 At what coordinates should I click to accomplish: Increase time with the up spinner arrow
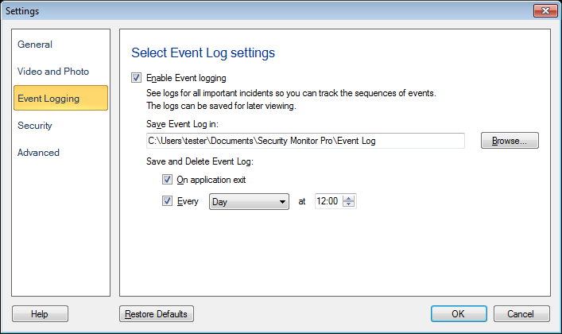point(349,199)
